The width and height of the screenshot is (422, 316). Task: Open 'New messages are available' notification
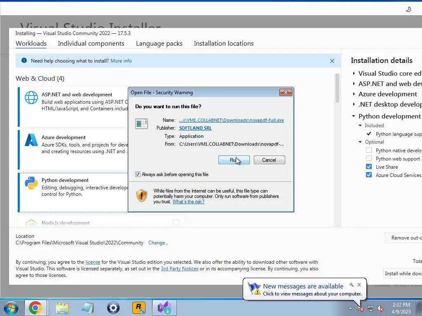click(303, 286)
